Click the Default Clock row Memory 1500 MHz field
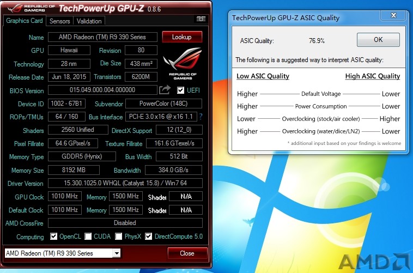 point(126,210)
